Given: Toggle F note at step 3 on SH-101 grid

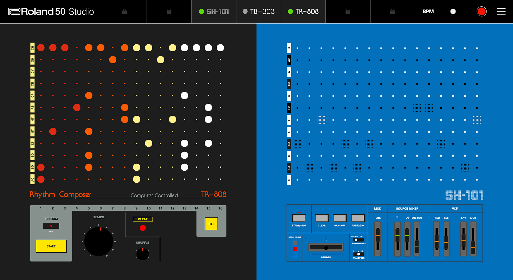Looking at the screenshot, I should coord(321,120).
